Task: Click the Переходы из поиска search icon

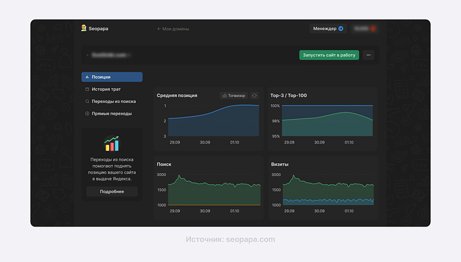Action: [x=87, y=101]
